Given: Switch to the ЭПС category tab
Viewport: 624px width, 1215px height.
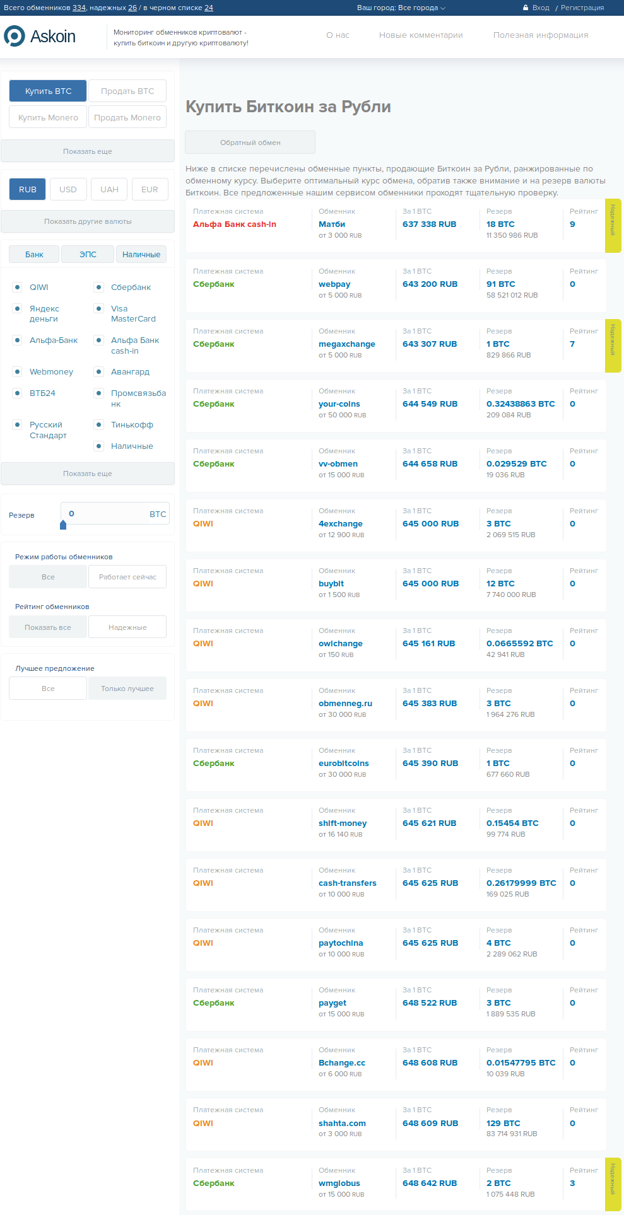Looking at the screenshot, I should tap(88, 254).
